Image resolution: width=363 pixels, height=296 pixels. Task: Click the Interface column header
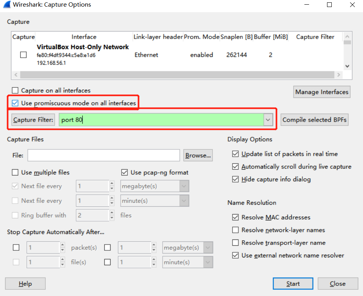pos(84,37)
